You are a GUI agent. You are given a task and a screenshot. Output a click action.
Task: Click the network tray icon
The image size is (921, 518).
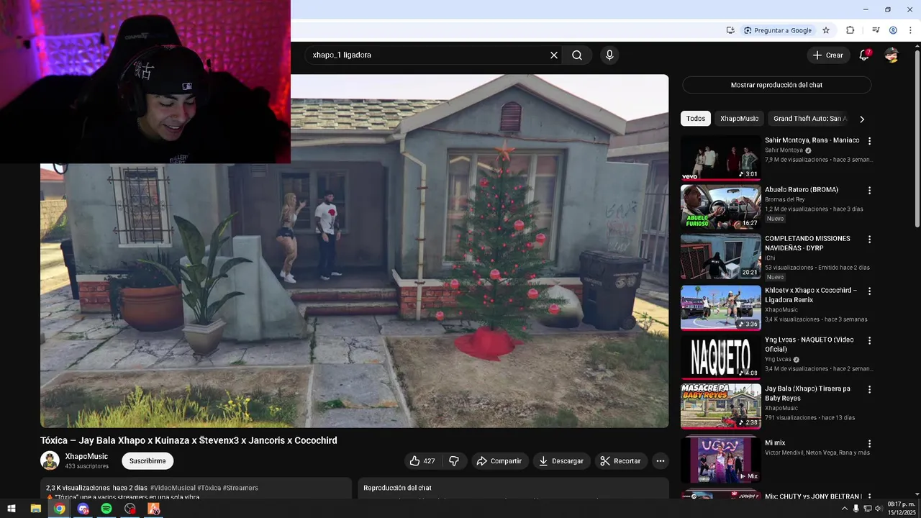coord(868,509)
